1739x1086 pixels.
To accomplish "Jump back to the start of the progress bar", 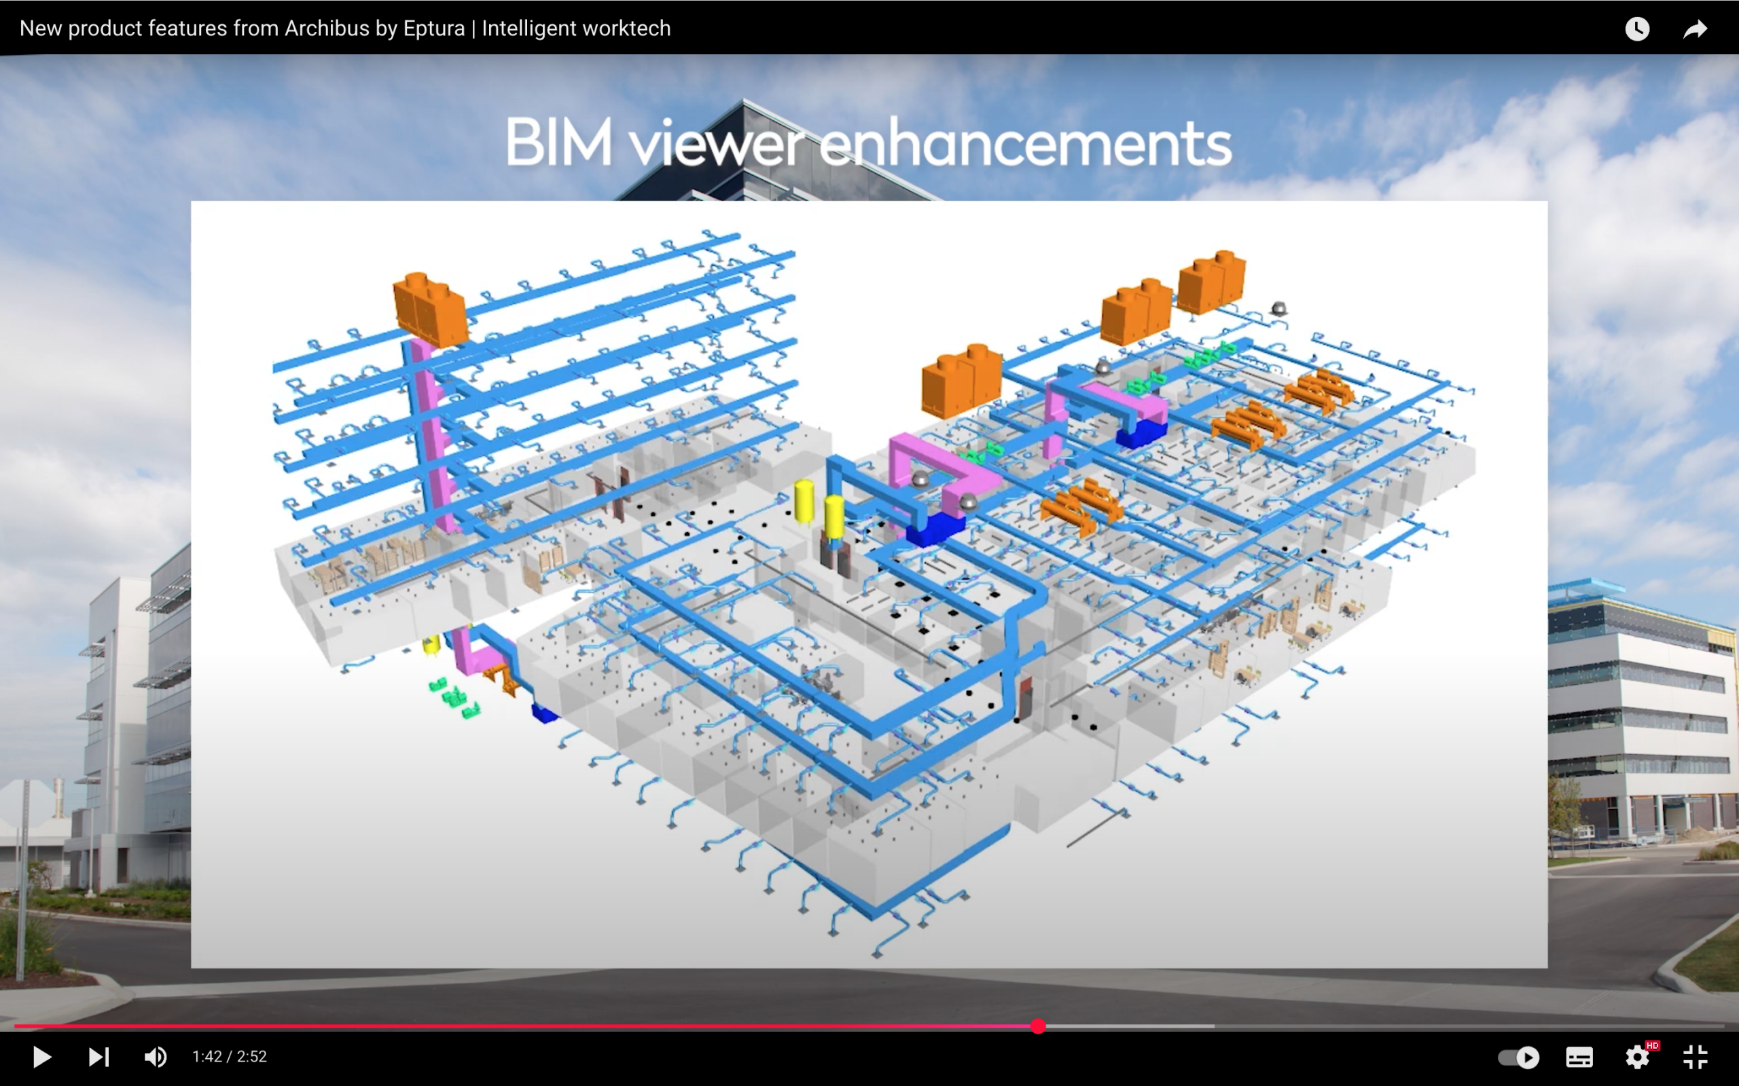I will pos(16,1026).
